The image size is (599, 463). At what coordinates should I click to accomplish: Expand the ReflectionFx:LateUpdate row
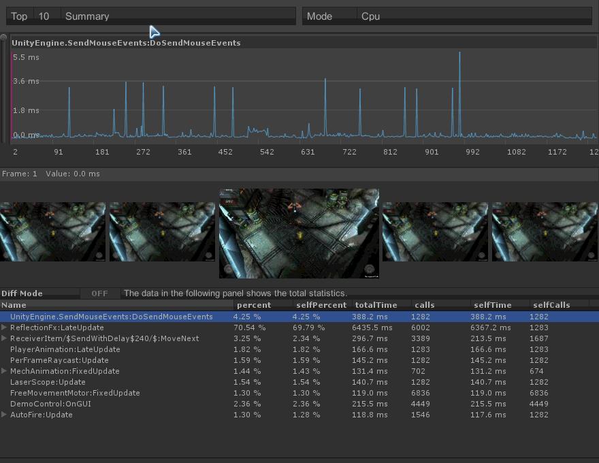[4, 328]
